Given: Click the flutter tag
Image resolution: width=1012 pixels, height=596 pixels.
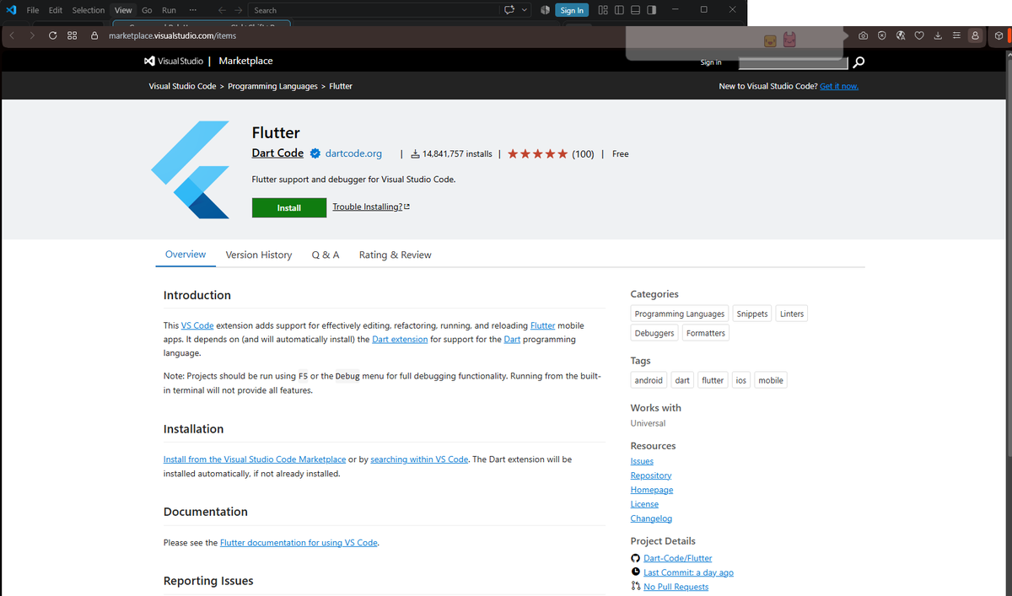Looking at the screenshot, I should tap(713, 380).
